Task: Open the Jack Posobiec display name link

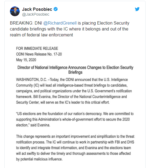Action: 37,9
